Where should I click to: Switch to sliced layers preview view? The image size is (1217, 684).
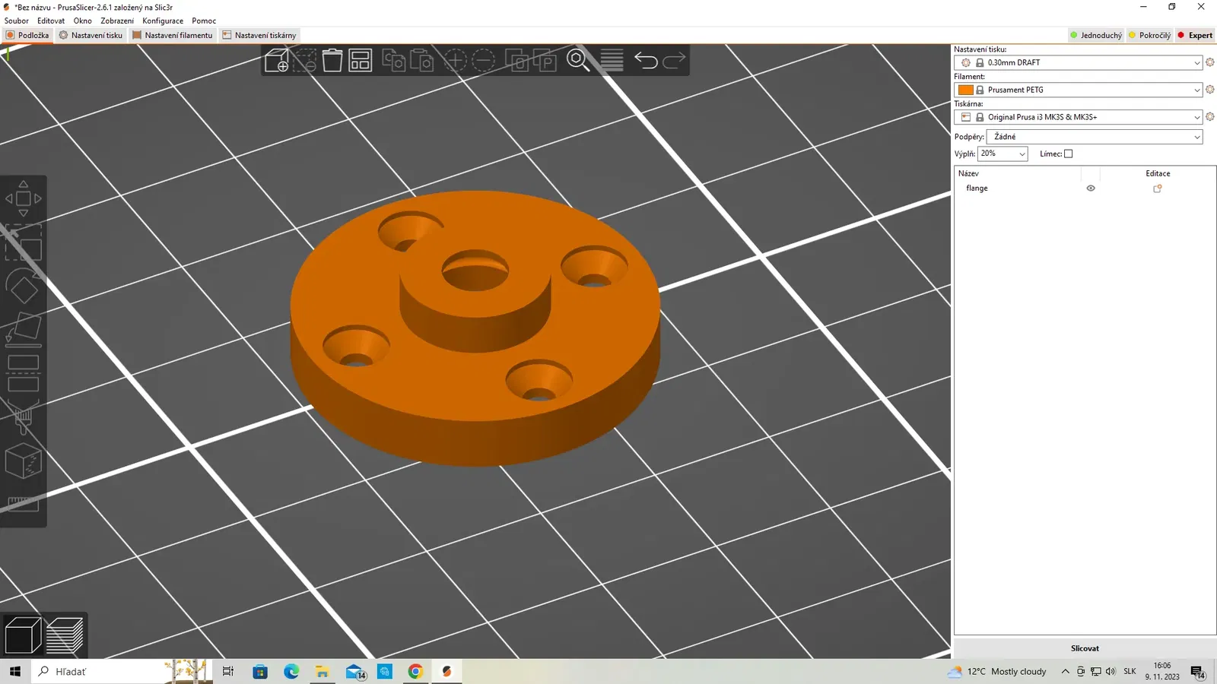click(x=65, y=635)
